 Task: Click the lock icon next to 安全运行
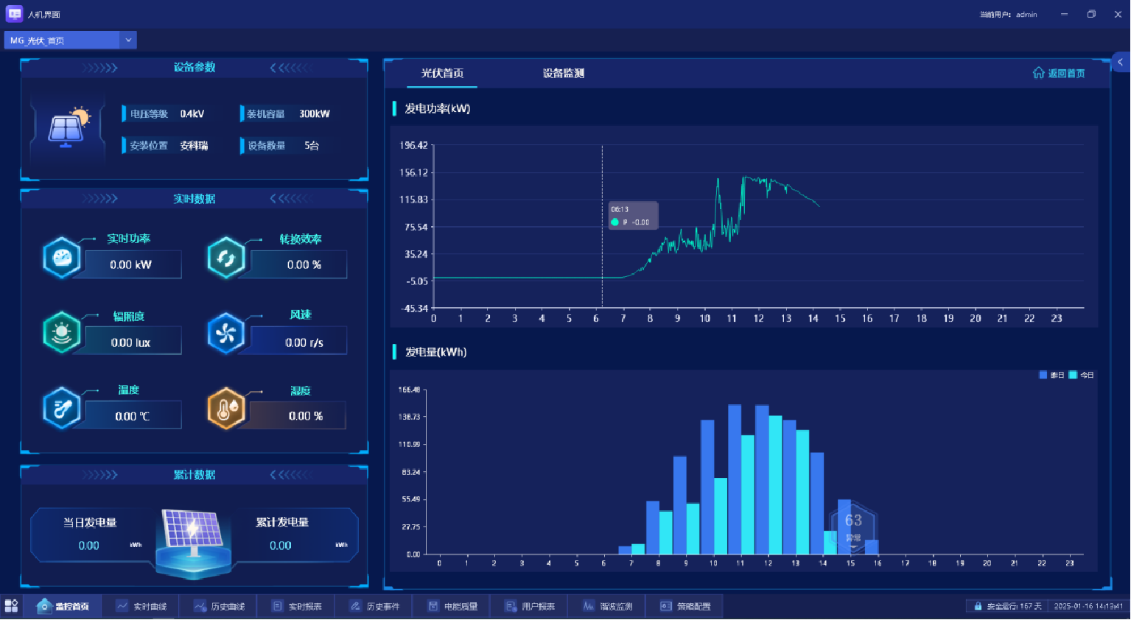tap(978, 607)
